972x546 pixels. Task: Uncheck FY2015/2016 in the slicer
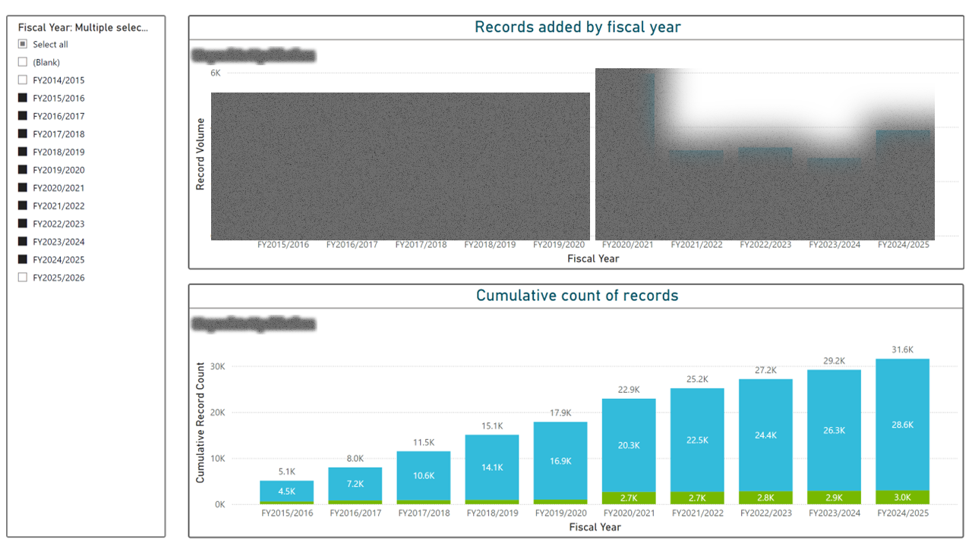click(23, 98)
